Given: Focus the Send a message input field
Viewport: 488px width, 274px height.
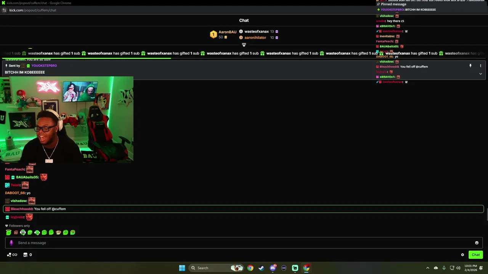Looking at the screenshot, I should point(244,243).
